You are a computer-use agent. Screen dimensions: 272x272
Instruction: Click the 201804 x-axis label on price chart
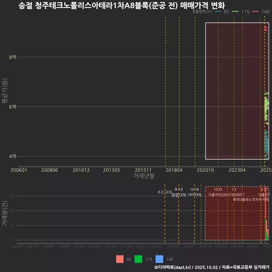point(174,170)
